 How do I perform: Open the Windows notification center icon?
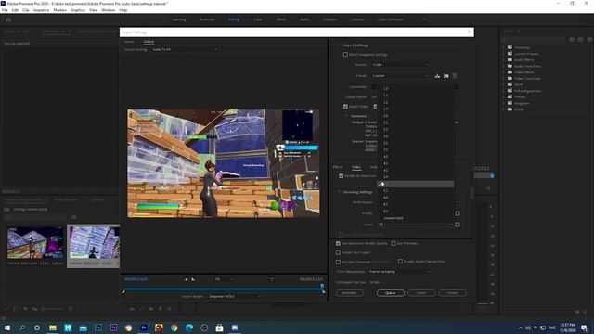pyautogui.click(x=584, y=328)
